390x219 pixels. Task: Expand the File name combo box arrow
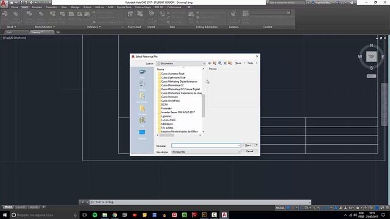tap(239, 145)
